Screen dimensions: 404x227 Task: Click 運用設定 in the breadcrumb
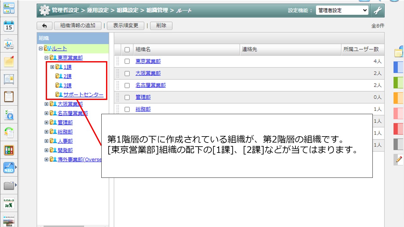(98, 10)
